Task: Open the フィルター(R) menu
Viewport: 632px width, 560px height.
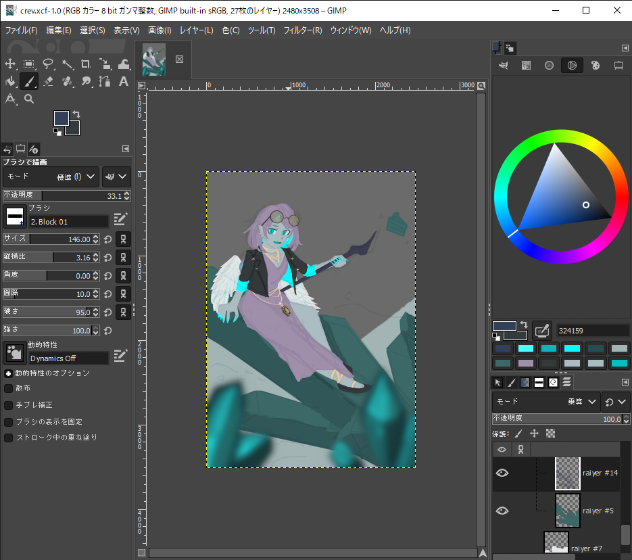Action: click(302, 30)
